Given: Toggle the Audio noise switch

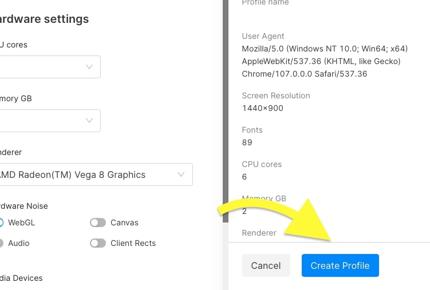Looking at the screenshot, I should pyautogui.click(x=2, y=243).
